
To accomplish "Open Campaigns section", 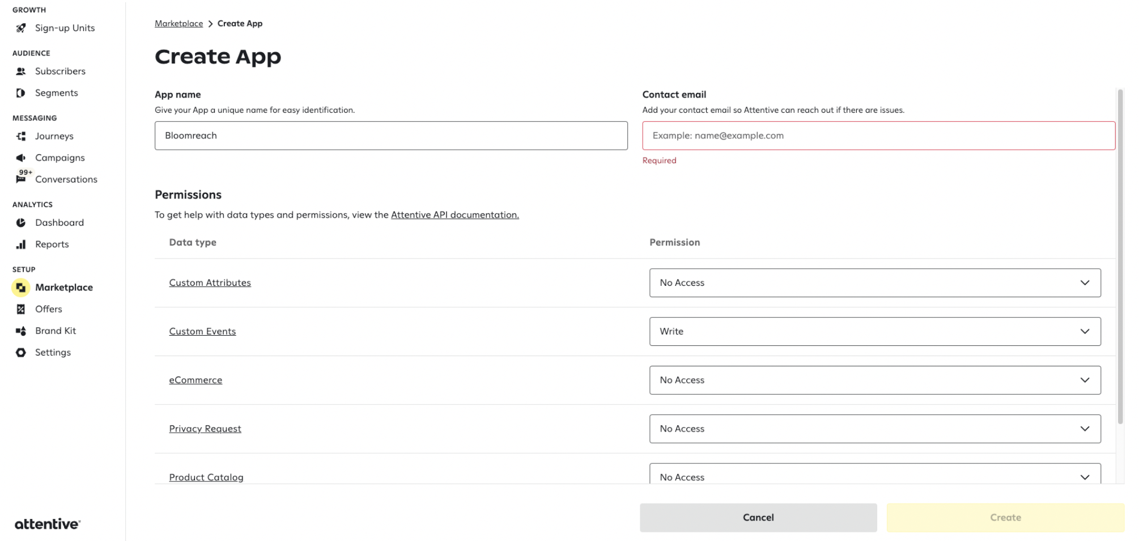I will click(x=60, y=158).
